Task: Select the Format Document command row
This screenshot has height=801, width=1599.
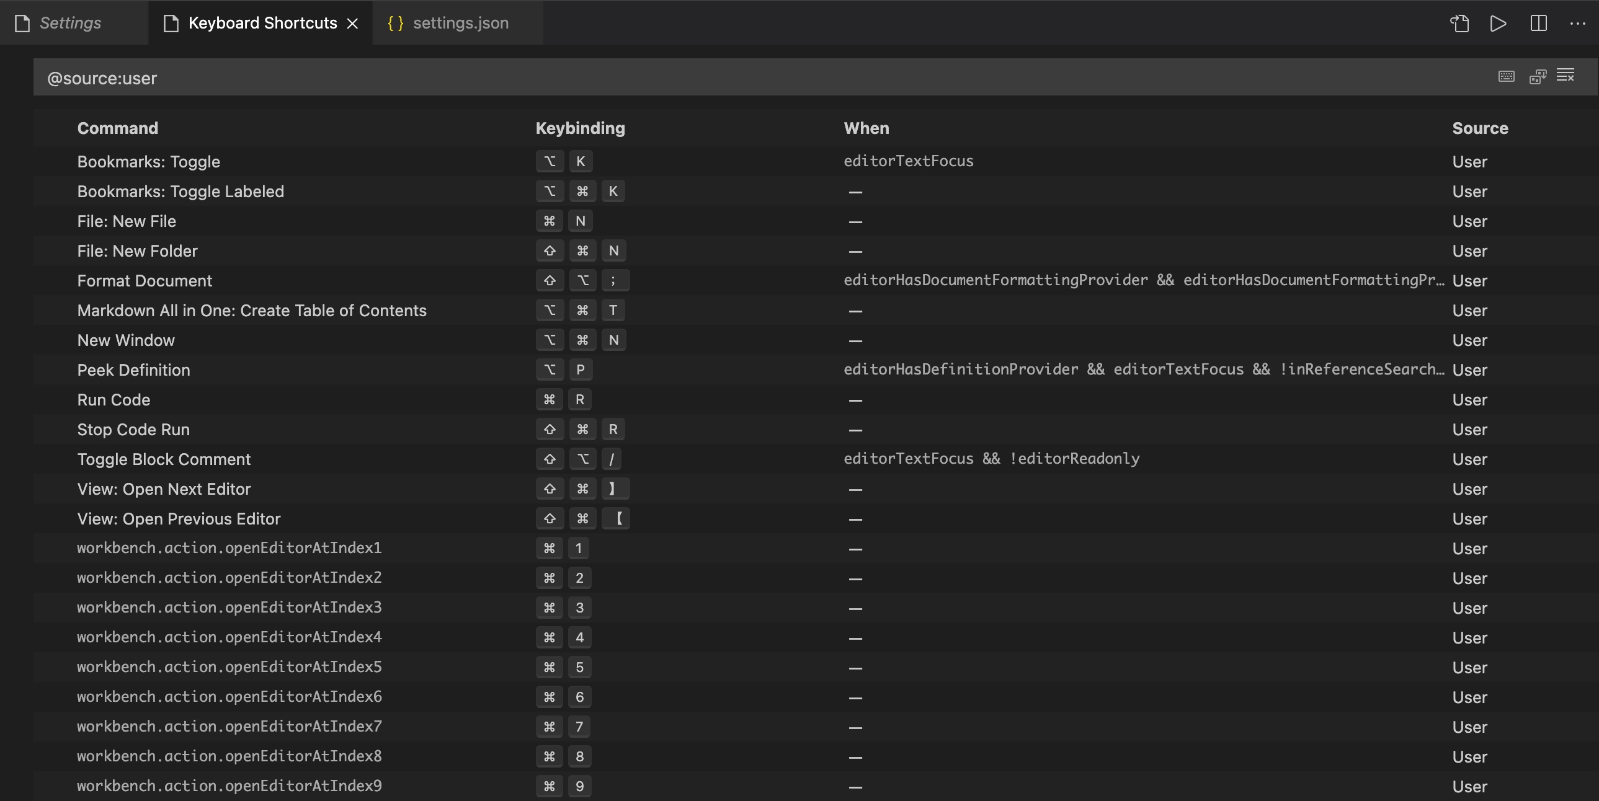Action: click(145, 281)
